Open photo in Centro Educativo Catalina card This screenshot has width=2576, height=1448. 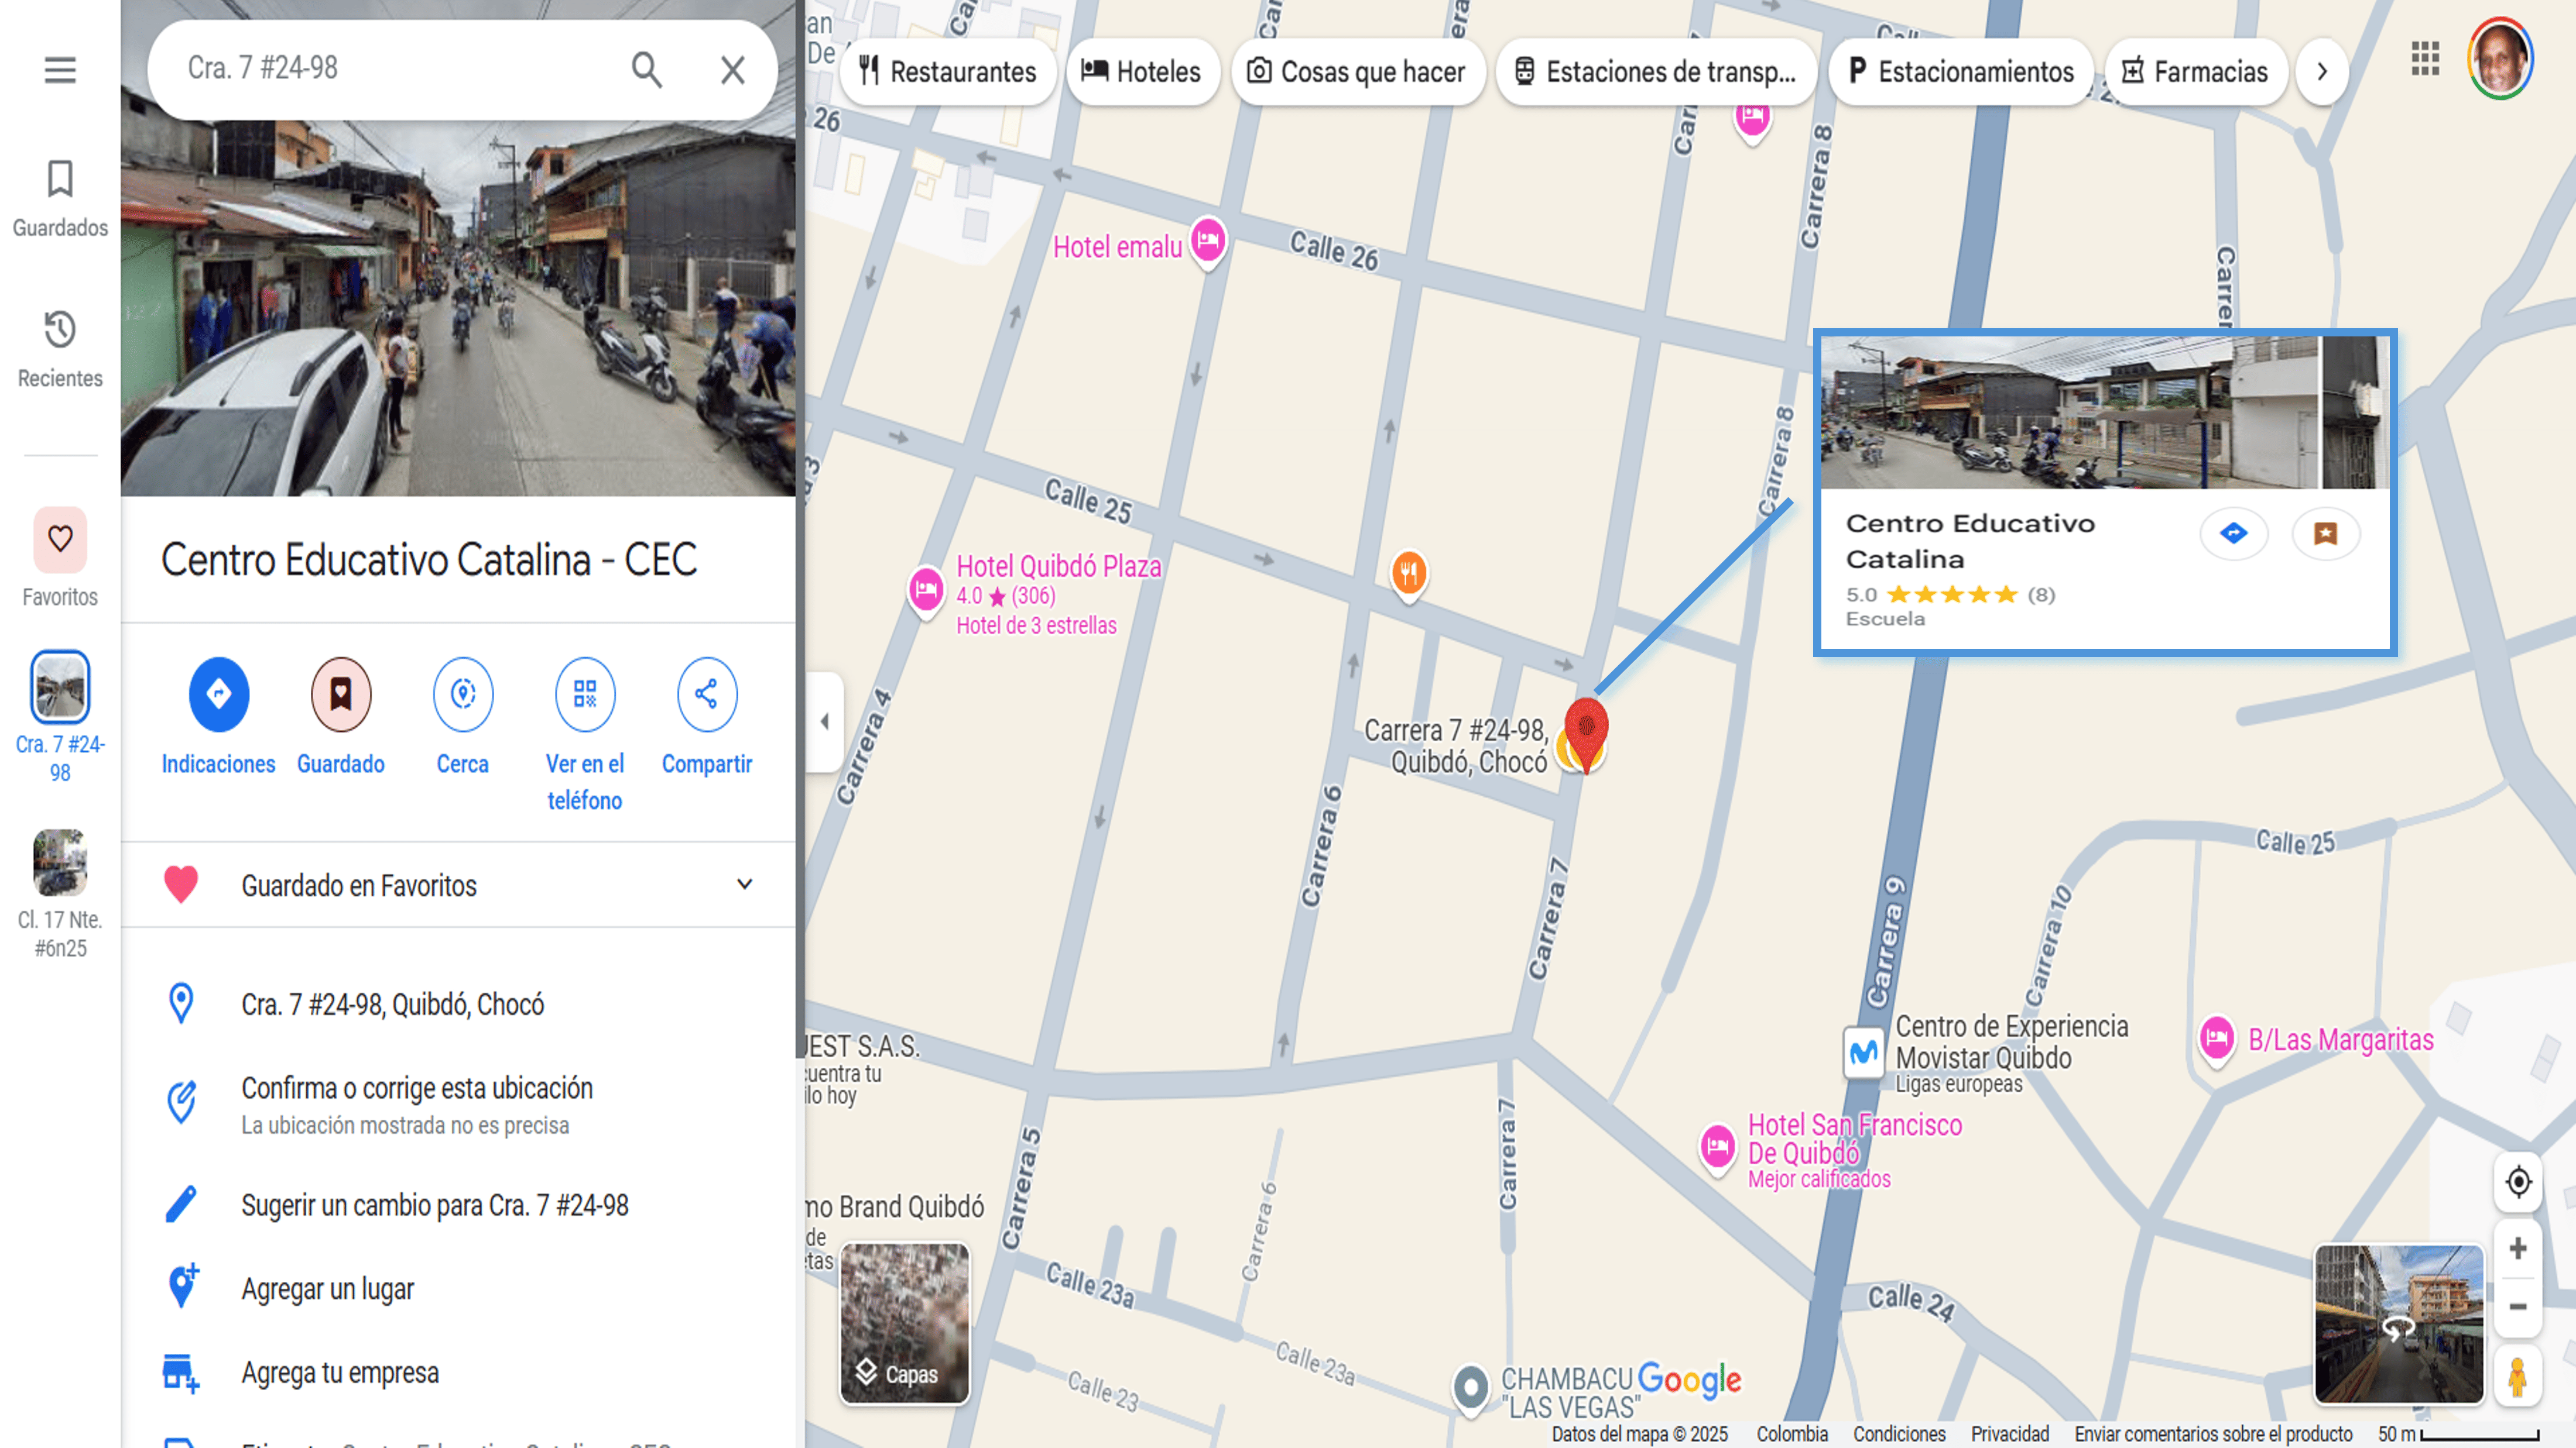point(2104,412)
